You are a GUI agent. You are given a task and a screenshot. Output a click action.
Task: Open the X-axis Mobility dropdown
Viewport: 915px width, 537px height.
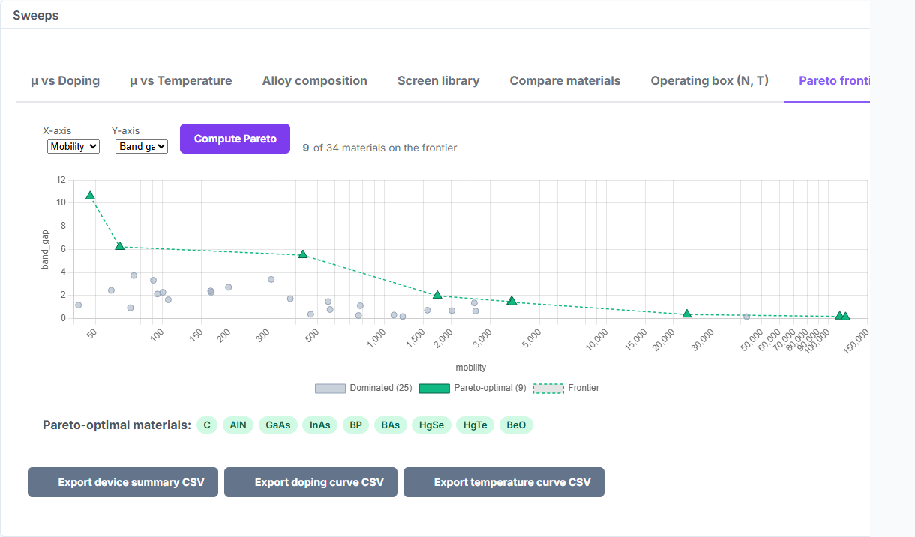pyautogui.click(x=73, y=147)
